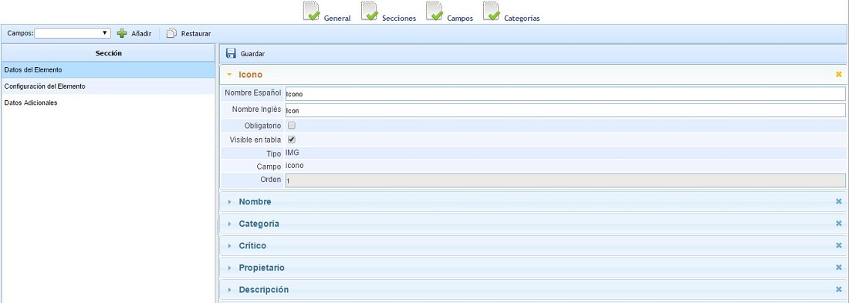Open the Secciones step document icon
The height and width of the screenshot is (303, 849).
click(x=369, y=11)
